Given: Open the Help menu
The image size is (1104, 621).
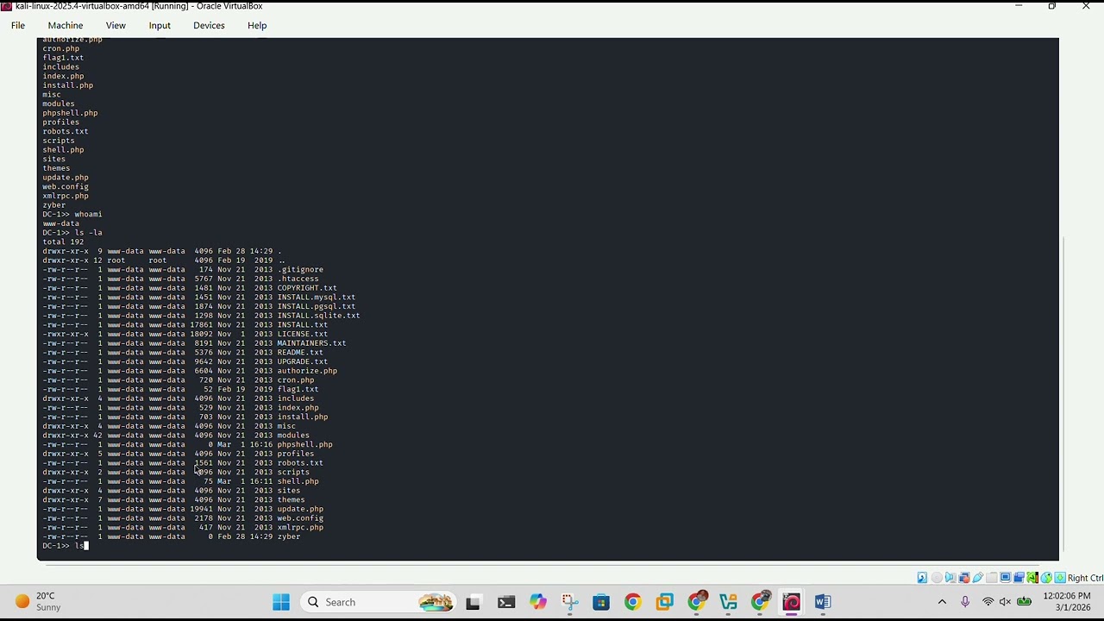Looking at the screenshot, I should 257,25.
